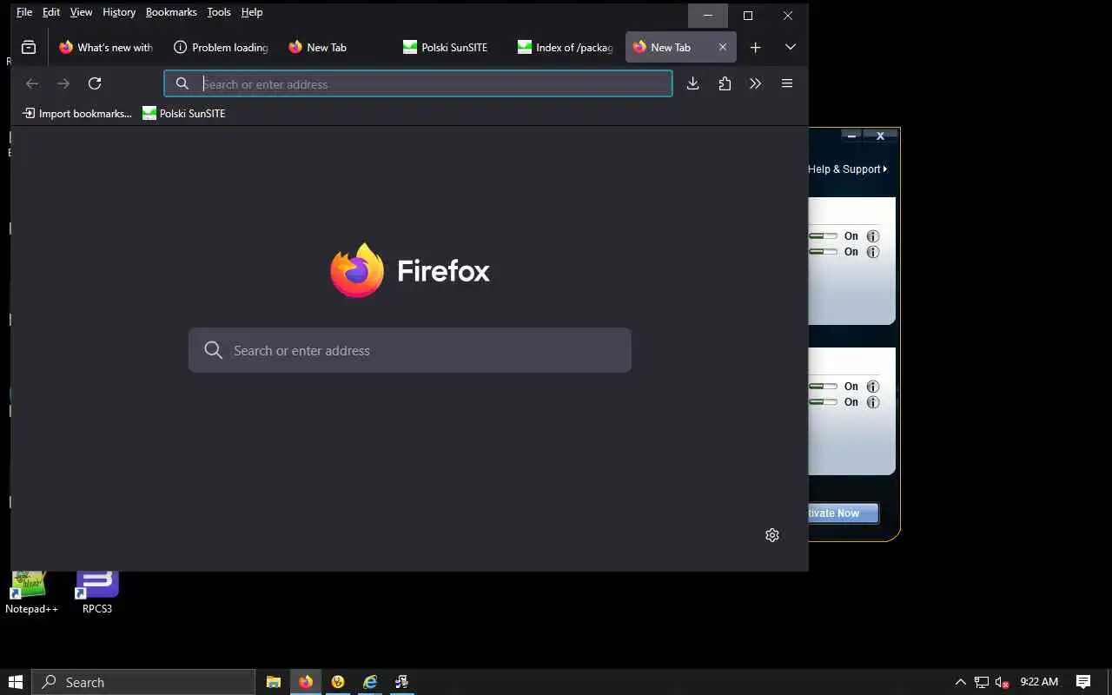Close the active New Tab tab

pyautogui.click(x=722, y=48)
